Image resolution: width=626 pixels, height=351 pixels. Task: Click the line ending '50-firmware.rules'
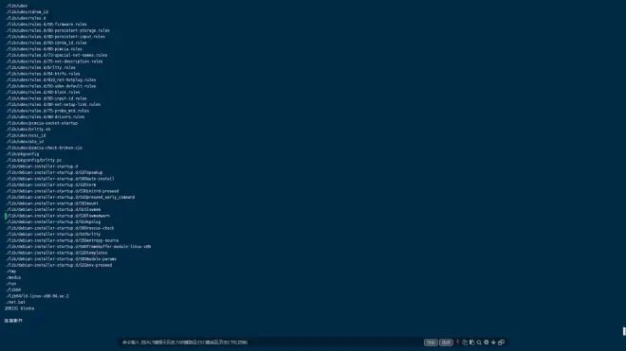tap(46, 24)
